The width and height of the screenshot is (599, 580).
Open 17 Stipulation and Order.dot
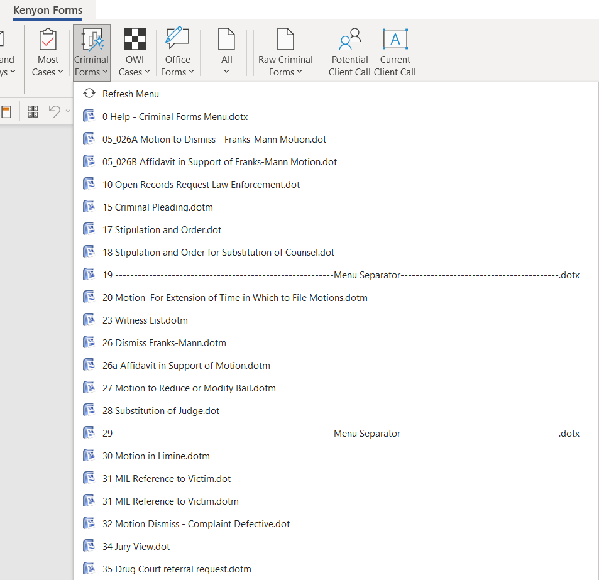tap(336, 229)
